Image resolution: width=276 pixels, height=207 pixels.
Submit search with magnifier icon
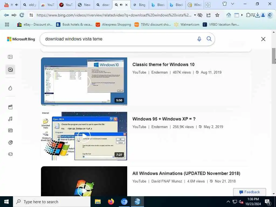coord(209,39)
